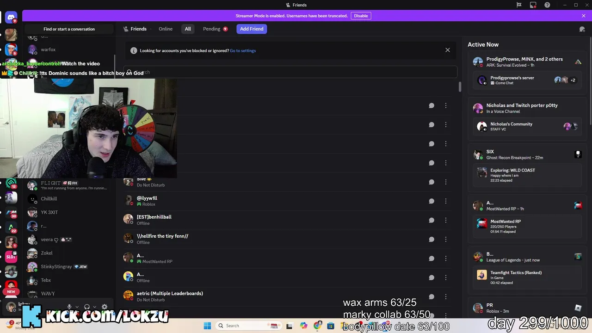
Task: Select the All friends tab
Action: [188, 29]
